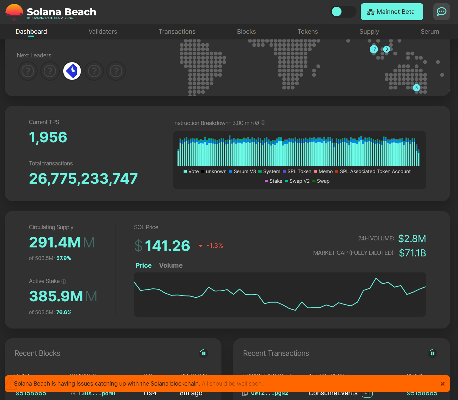The width and height of the screenshot is (458, 400).
Task: Click the SOL price value 141.26
Action: click(167, 246)
